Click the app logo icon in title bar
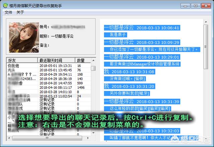This screenshot has height=147, width=214. pos(5,6)
